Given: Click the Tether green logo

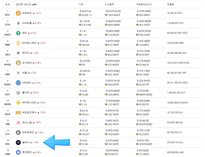Looking at the screenshot, I should [x=18, y=33].
